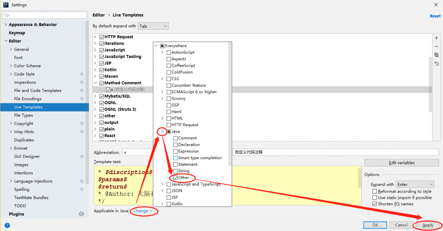Click the IntelliJ logo in the title bar

coord(6,5)
